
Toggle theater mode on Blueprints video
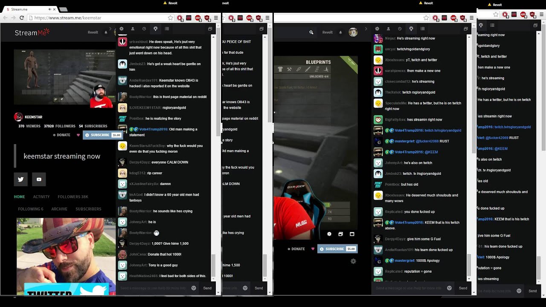[x=352, y=234]
